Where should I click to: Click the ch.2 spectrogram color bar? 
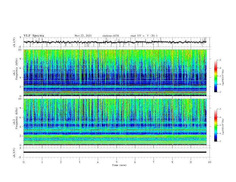pyautogui.click(x=216, y=125)
